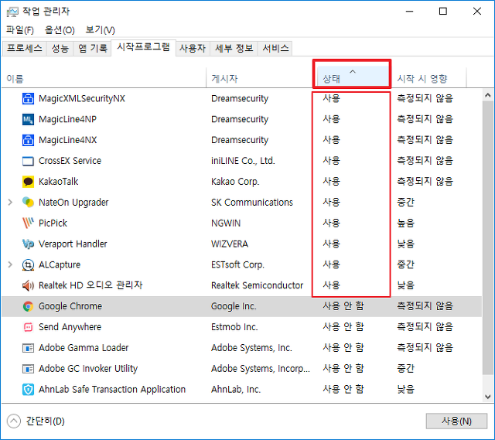Select the Adobe Gamma Loader row name
This screenshot has height=440, width=495.
(84, 348)
